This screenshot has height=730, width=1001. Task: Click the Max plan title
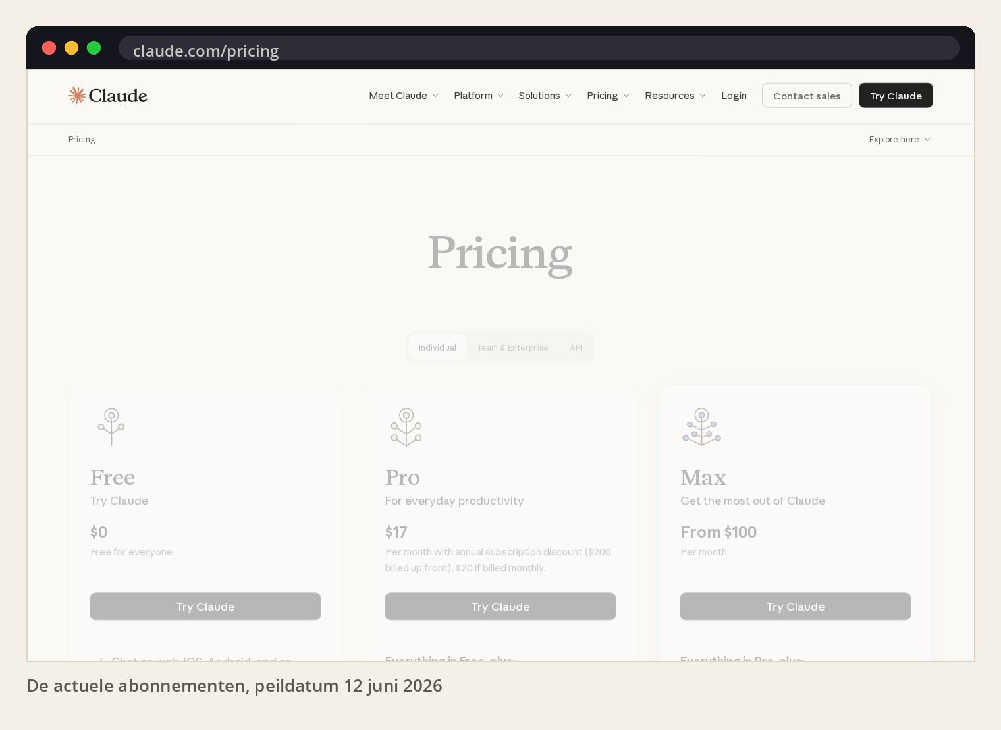pos(703,477)
